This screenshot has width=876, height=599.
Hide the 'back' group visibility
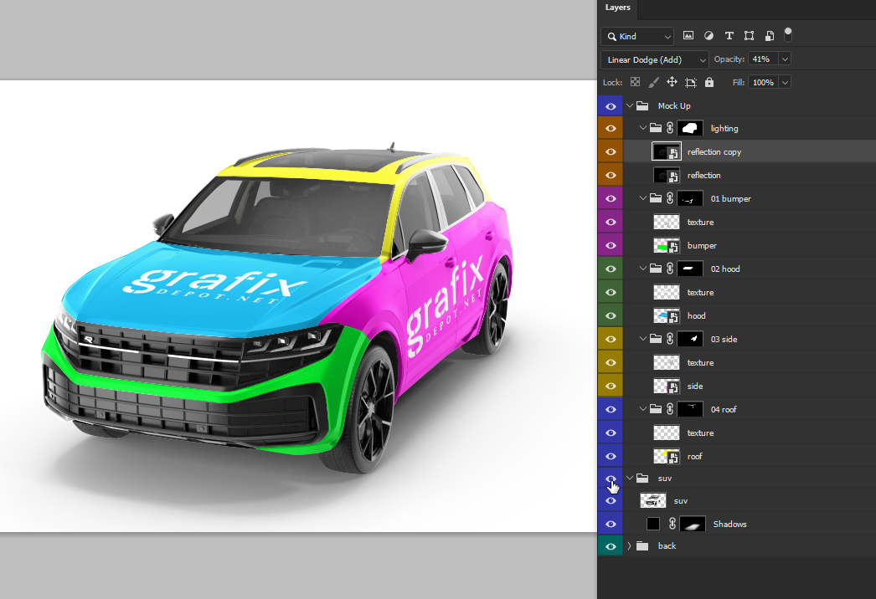click(611, 546)
